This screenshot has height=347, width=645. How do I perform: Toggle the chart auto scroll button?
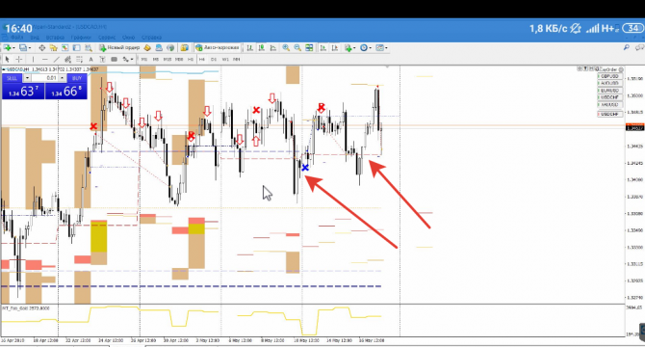[323, 48]
